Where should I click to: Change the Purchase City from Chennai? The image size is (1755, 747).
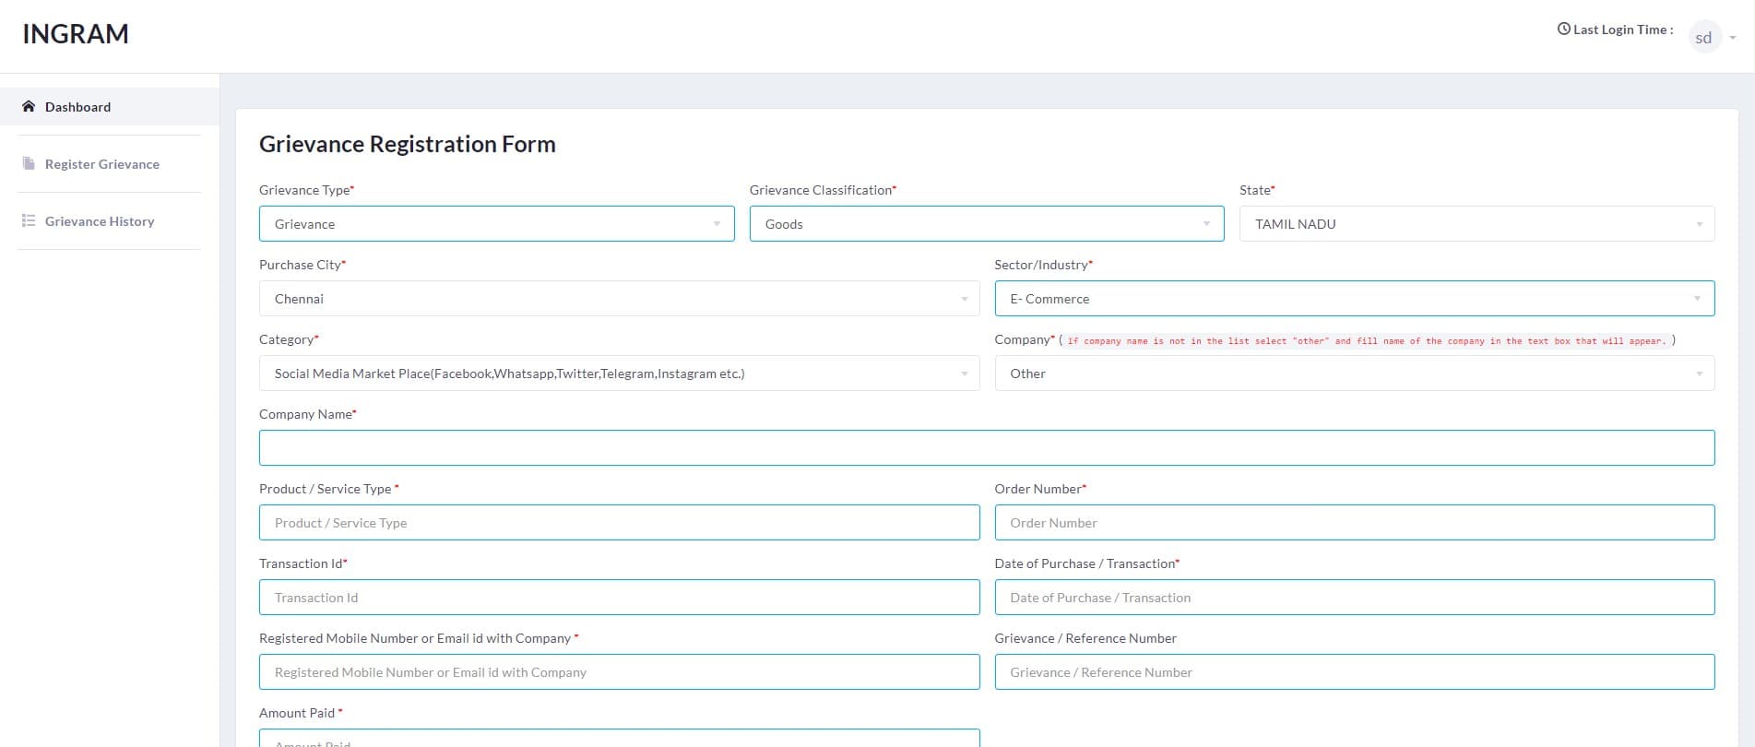[618, 299]
